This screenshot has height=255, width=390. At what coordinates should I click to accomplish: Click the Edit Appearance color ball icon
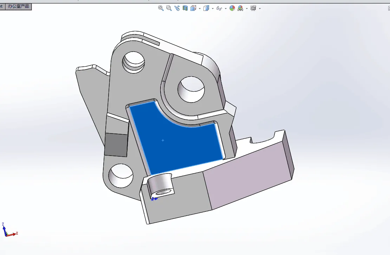[232, 8]
